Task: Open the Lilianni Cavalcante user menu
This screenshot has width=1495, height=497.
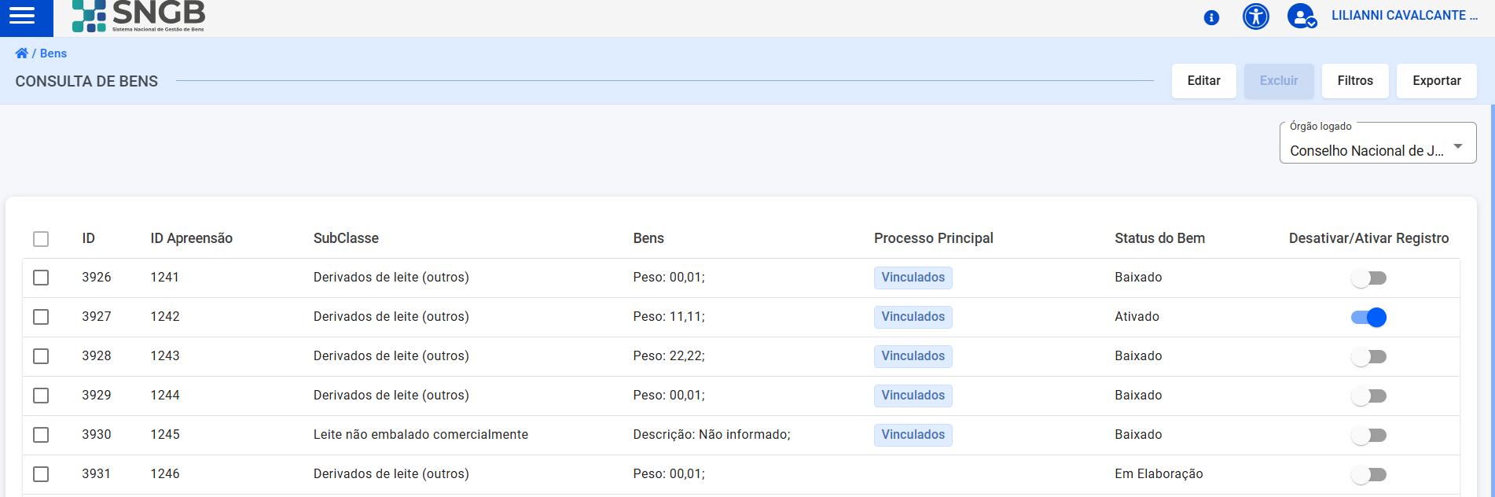Action: [x=1404, y=16]
